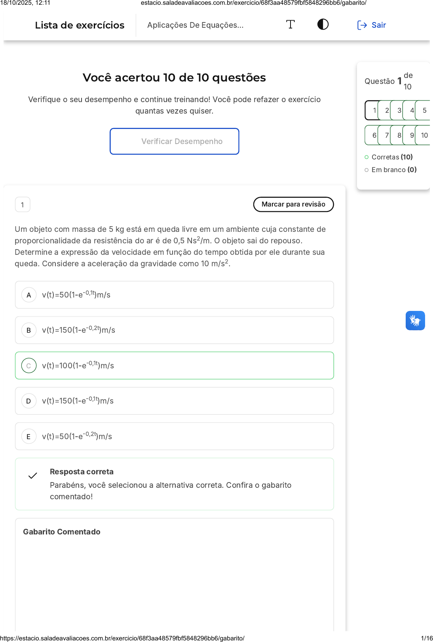Click the text size T icon
433x642 pixels.
pyautogui.click(x=290, y=25)
